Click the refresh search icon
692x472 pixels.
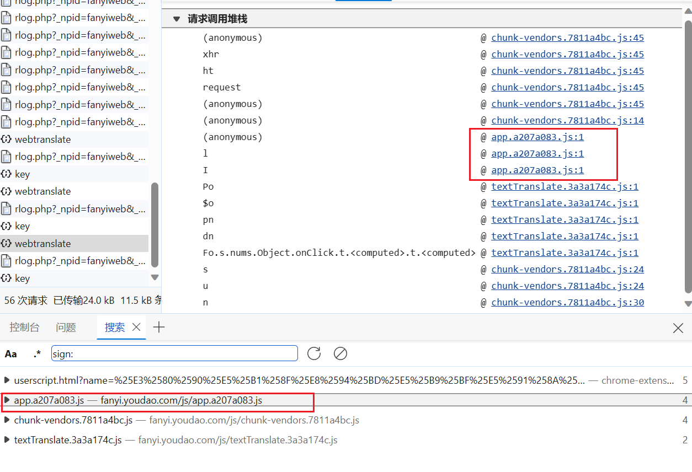314,353
